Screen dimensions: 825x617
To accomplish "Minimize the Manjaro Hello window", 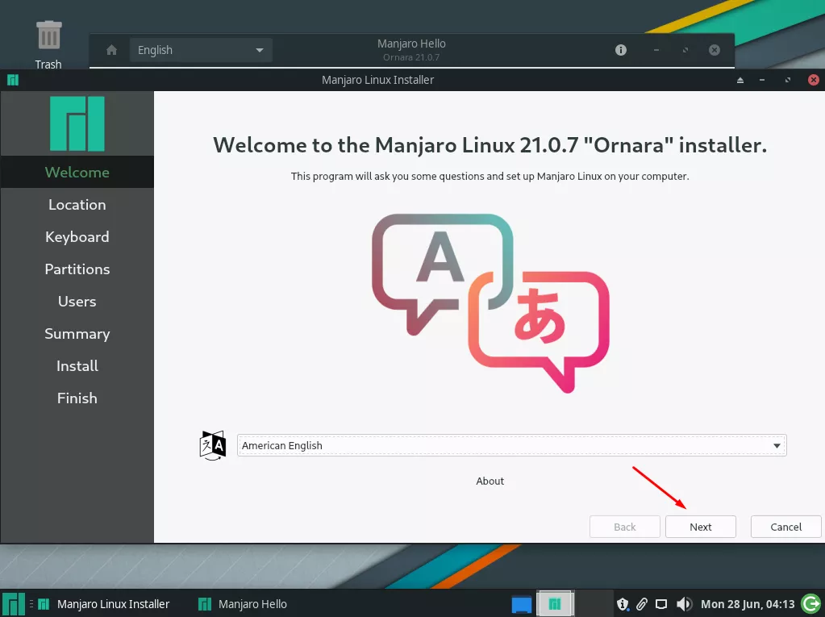I will 656,50.
